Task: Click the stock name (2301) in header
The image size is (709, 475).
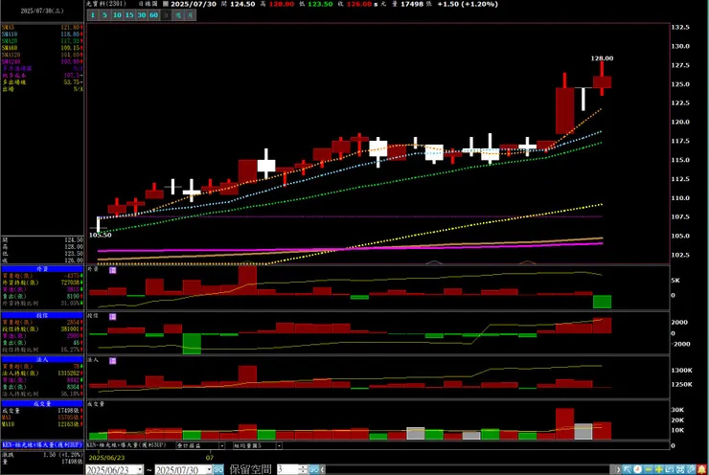Action: click(x=106, y=4)
